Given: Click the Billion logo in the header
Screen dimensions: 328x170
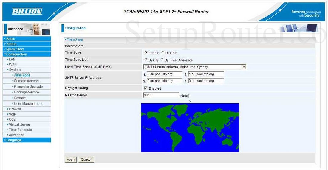Looking at the screenshot, I should point(27,11).
